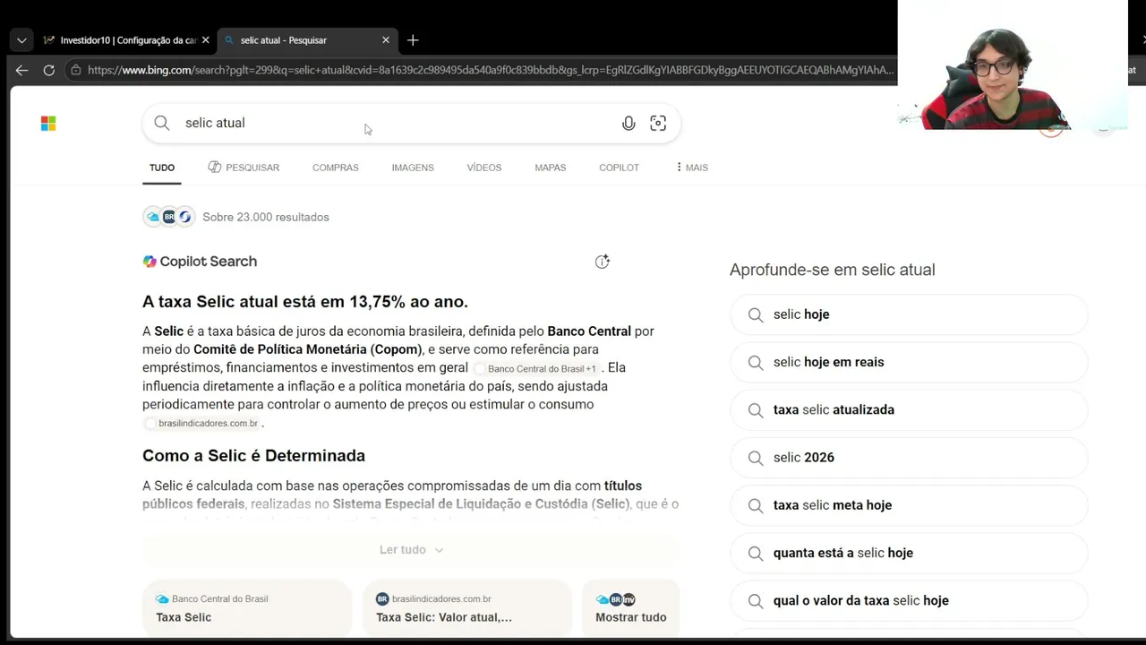The height and width of the screenshot is (645, 1146).
Task: Click the 'Aprofunde-se em selic atual' heading
Action: click(x=833, y=270)
